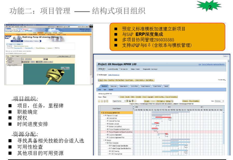Click the Close button next to Save
This screenshot has height=160, width=233.
(105, 80)
